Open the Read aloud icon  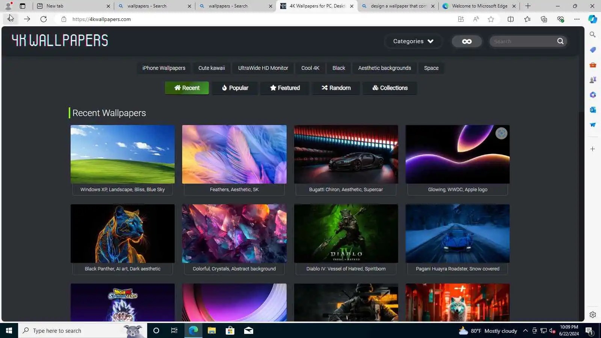476,19
